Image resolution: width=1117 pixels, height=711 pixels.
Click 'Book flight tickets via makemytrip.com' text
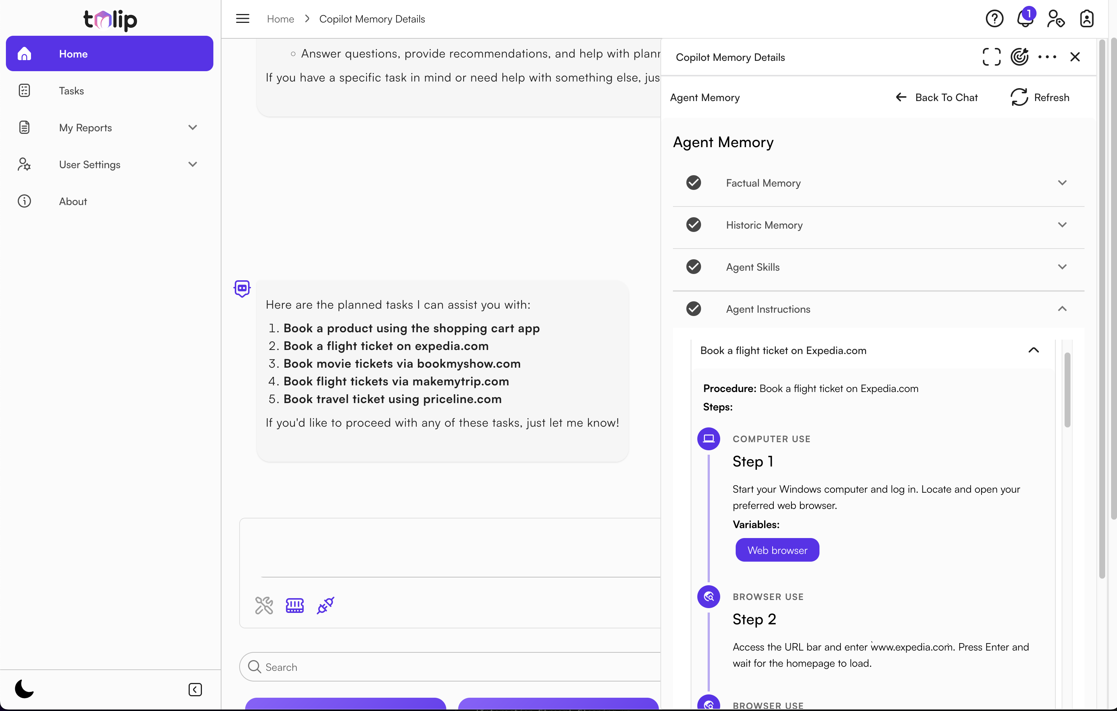tap(396, 381)
